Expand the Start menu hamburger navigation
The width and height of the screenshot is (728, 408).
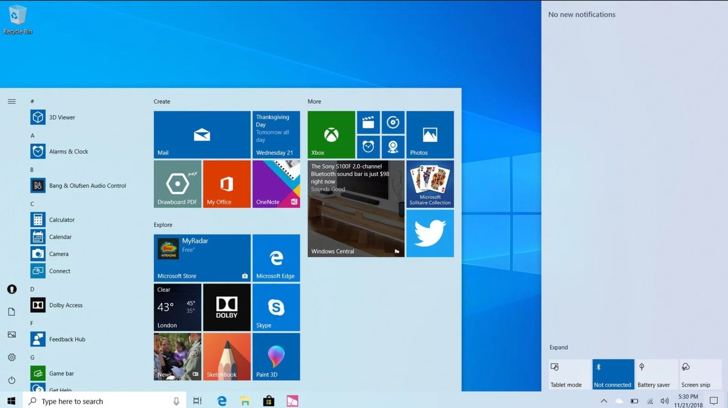click(x=12, y=101)
